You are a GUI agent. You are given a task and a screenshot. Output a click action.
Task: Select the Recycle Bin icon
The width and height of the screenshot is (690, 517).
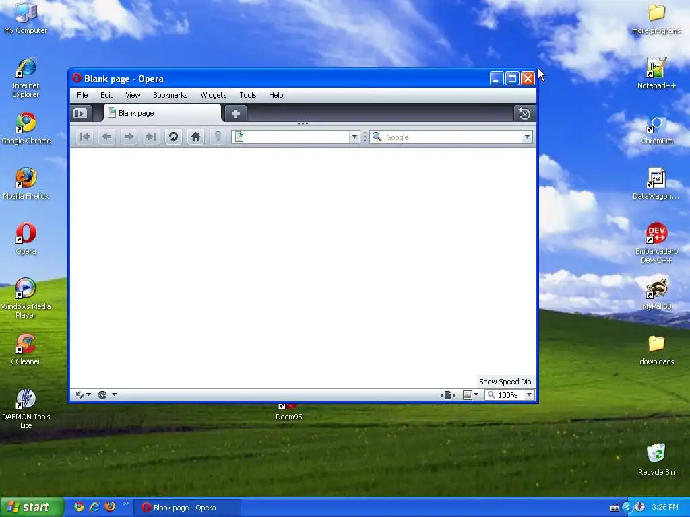pyautogui.click(x=656, y=460)
